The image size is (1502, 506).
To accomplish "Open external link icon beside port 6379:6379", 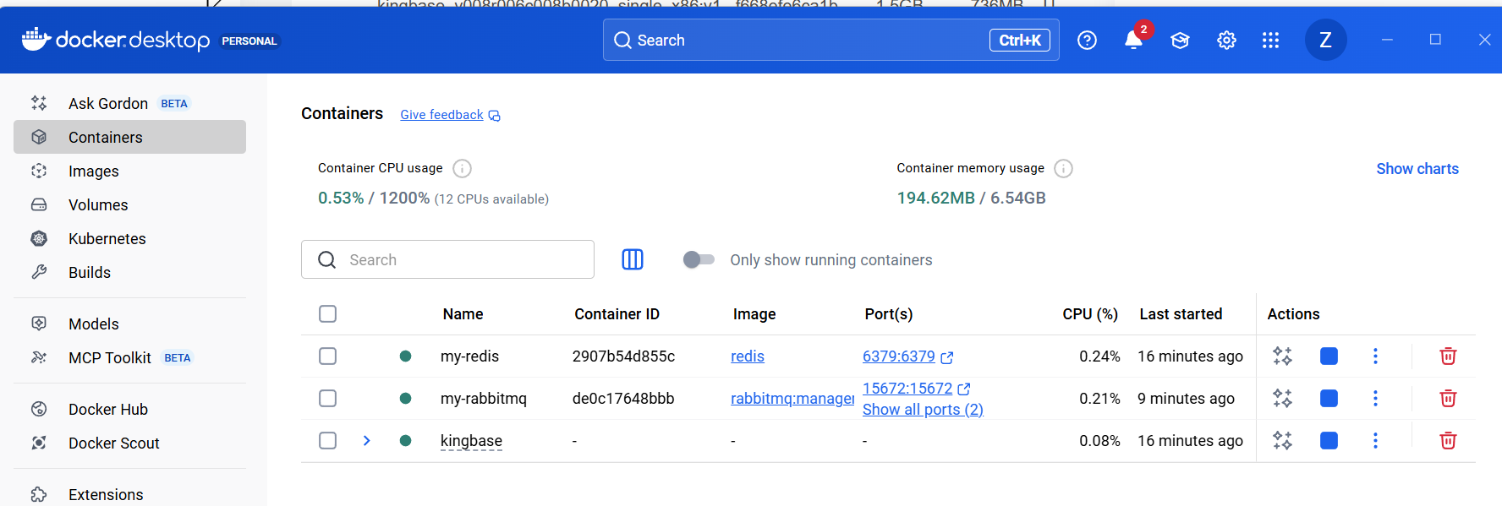I will tap(947, 357).
